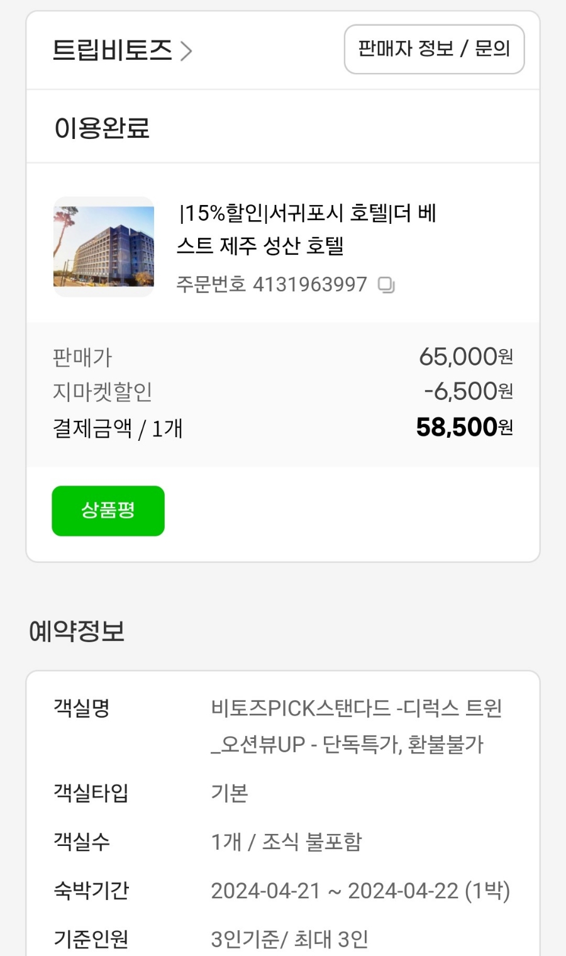Image resolution: width=566 pixels, height=956 pixels.
Task: Open the 더 베스트 제주 성산 호텔 product title
Action: click(306, 229)
